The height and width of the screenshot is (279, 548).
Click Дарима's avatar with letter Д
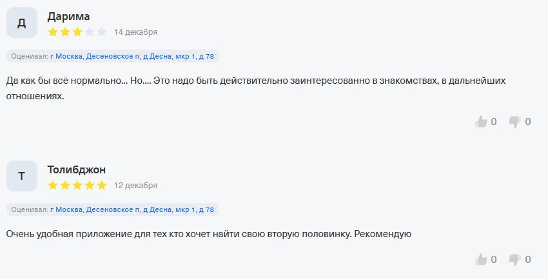tap(21, 23)
